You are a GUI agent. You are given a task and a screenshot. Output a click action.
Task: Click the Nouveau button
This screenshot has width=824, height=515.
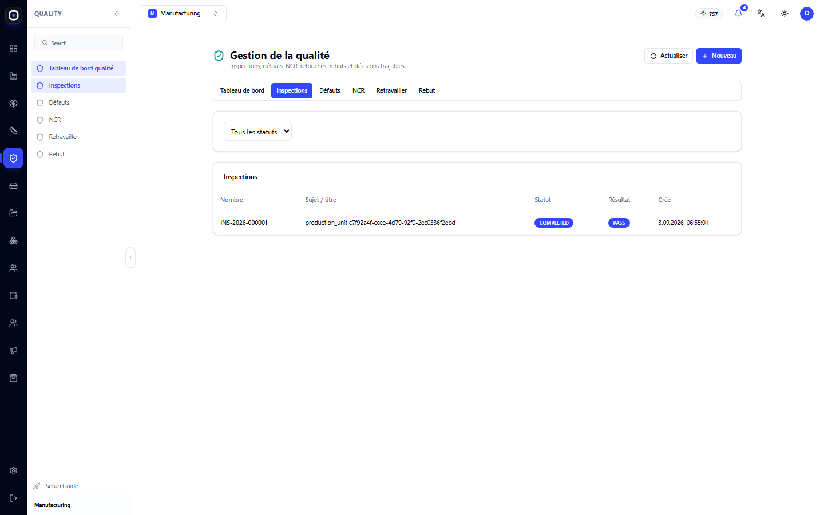coord(719,56)
